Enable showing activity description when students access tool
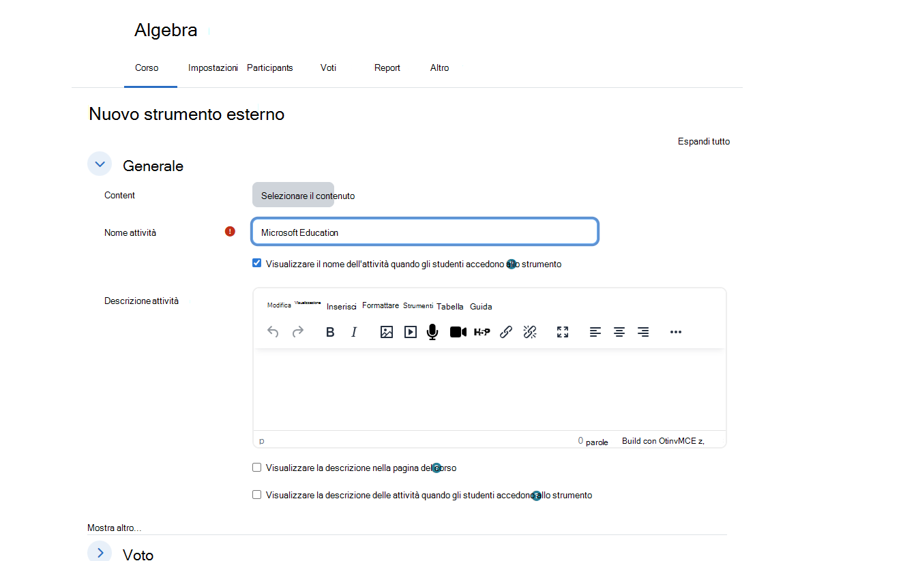Image resolution: width=903 pixels, height=561 pixels. (257, 495)
